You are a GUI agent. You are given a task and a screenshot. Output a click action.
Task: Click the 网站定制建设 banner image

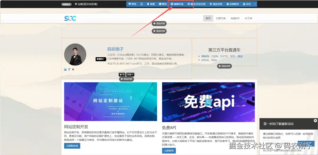[x=110, y=101]
